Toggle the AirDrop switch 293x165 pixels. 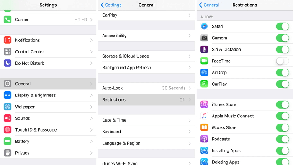point(283,72)
